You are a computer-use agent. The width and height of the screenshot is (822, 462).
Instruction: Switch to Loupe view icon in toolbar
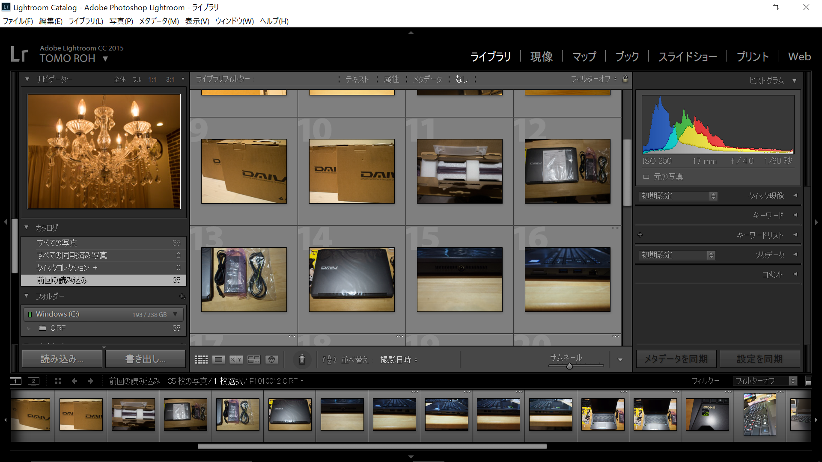(x=218, y=360)
